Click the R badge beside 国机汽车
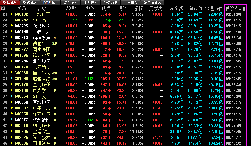The width and height of the screenshot is (251, 146). point(55,144)
